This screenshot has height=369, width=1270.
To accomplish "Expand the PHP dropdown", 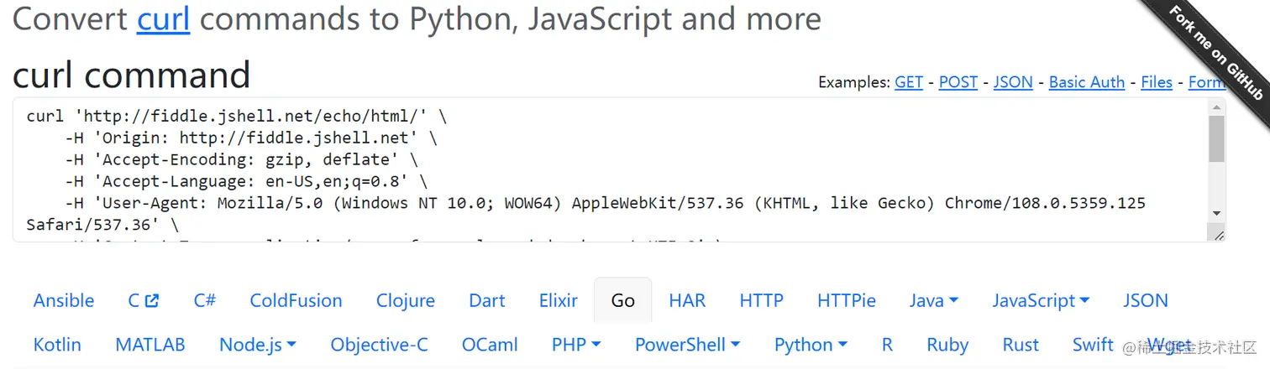I will [x=575, y=345].
